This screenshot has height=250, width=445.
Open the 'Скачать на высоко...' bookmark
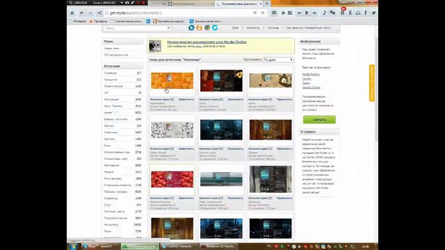pos(127,22)
